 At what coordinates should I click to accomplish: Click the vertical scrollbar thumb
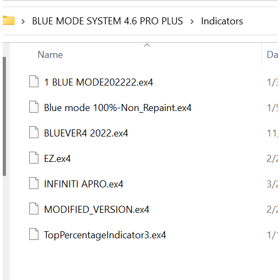point(4,116)
